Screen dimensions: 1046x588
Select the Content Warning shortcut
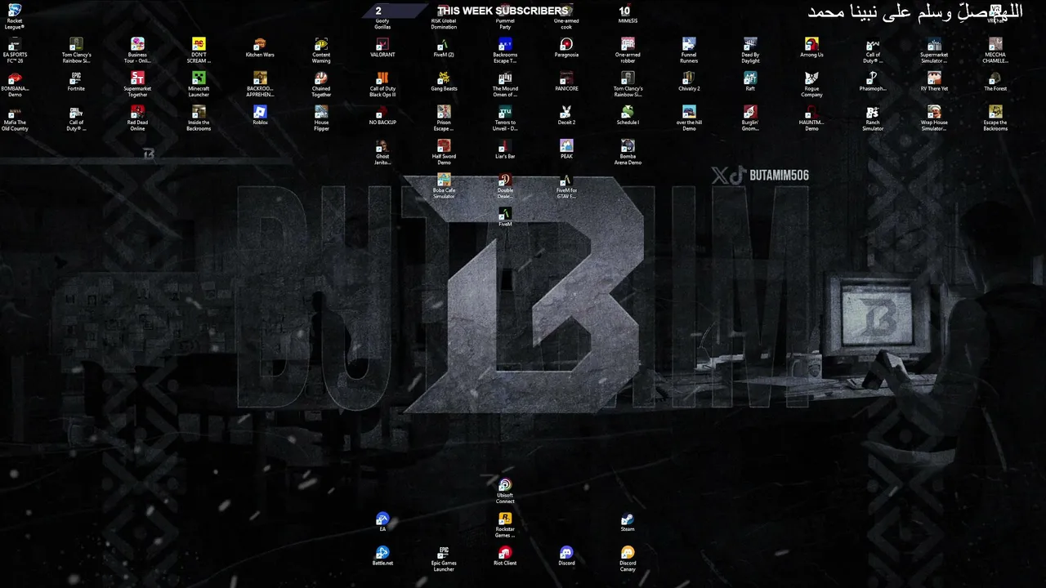click(x=321, y=50)
